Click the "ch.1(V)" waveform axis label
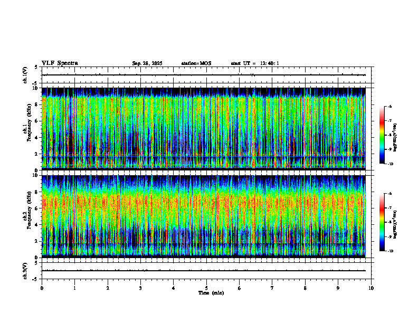The image size is (418, 323). click(25, 75)
